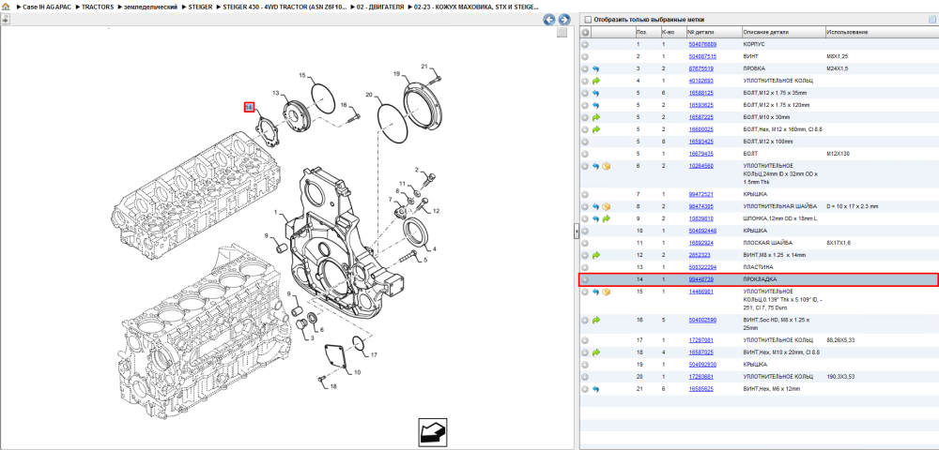Screen dimensions: 939x450
Task: Select callout 20 on the diagram
Action: 369,95
